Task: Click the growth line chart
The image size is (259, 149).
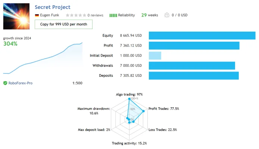Action: [43, 58]
